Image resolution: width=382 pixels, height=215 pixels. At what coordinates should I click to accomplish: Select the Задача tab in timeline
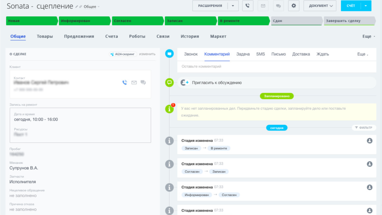click(243, 54)
